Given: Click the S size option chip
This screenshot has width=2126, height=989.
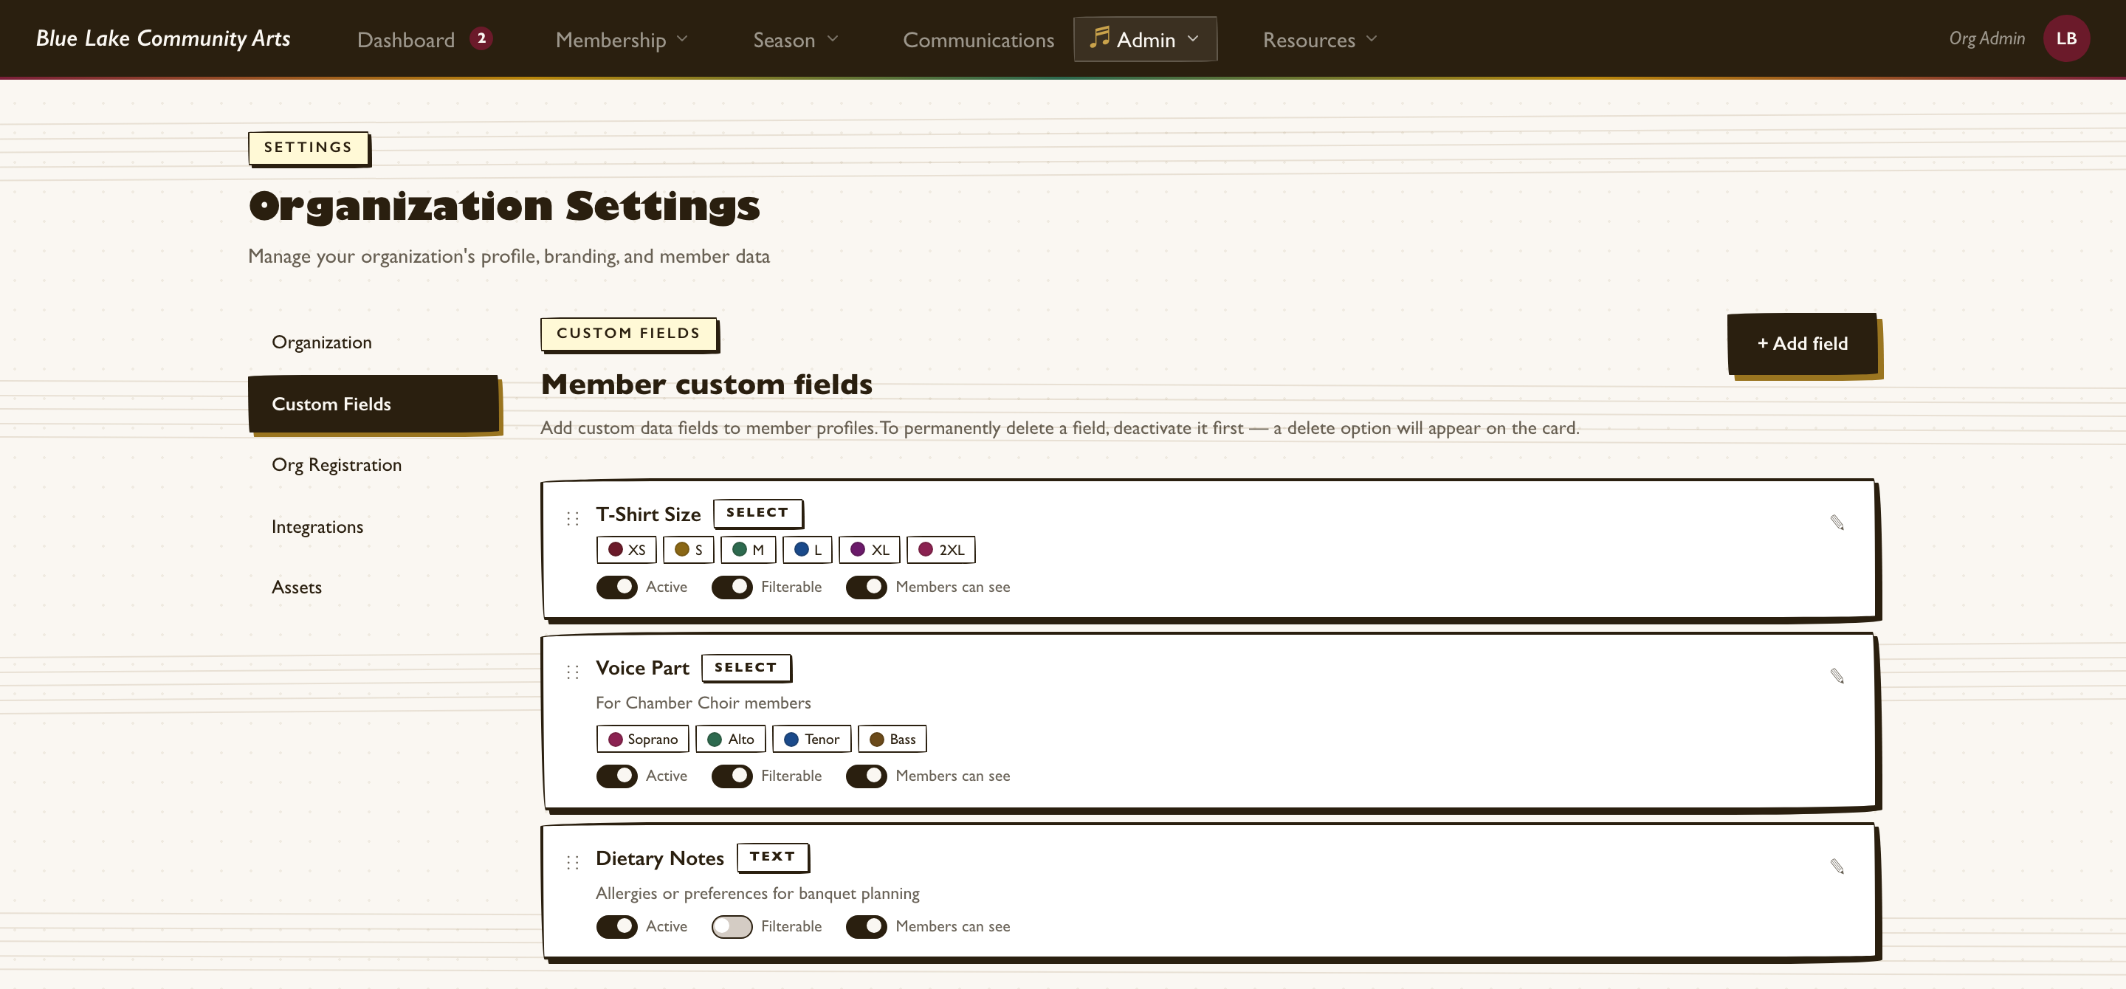Looking at the screenshot, I should point(688,550).
